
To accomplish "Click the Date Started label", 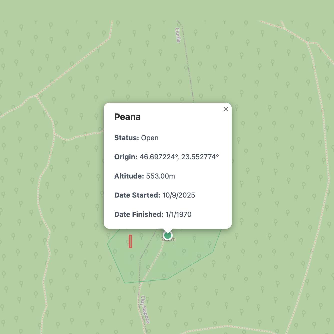I will (x=137, y=195).
